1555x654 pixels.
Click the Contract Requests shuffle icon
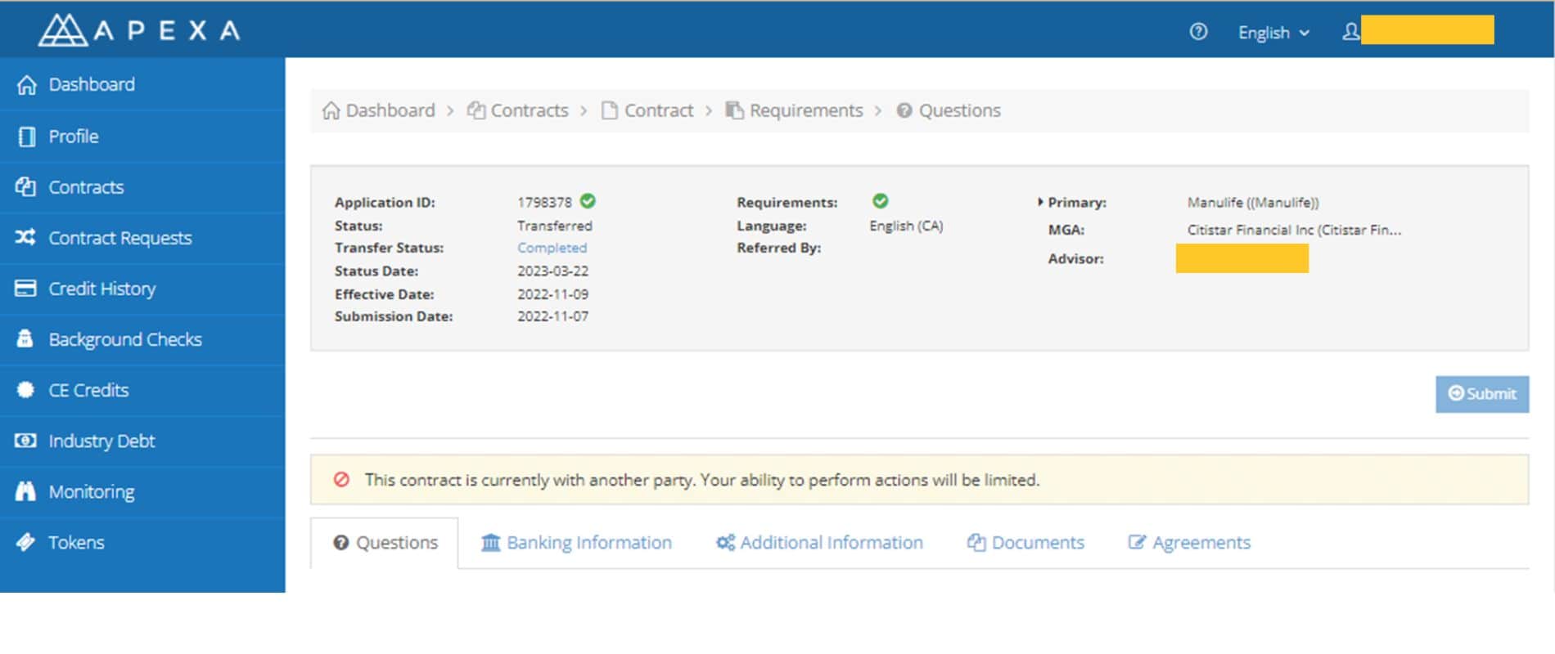point(25,237)
